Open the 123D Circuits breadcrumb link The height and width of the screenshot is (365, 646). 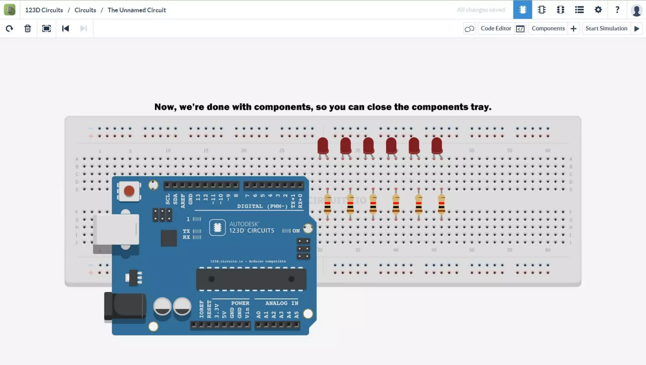44,10
